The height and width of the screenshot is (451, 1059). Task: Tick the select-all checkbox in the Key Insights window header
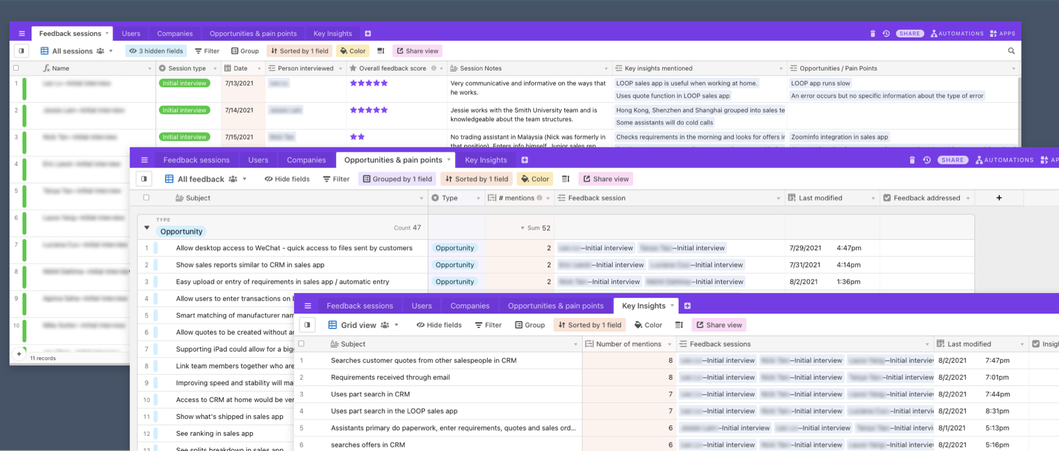tap(301, 343)
